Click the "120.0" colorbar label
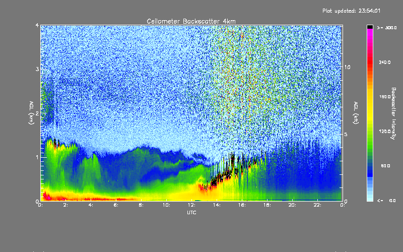The image size is (403, 252). (385, 131)
